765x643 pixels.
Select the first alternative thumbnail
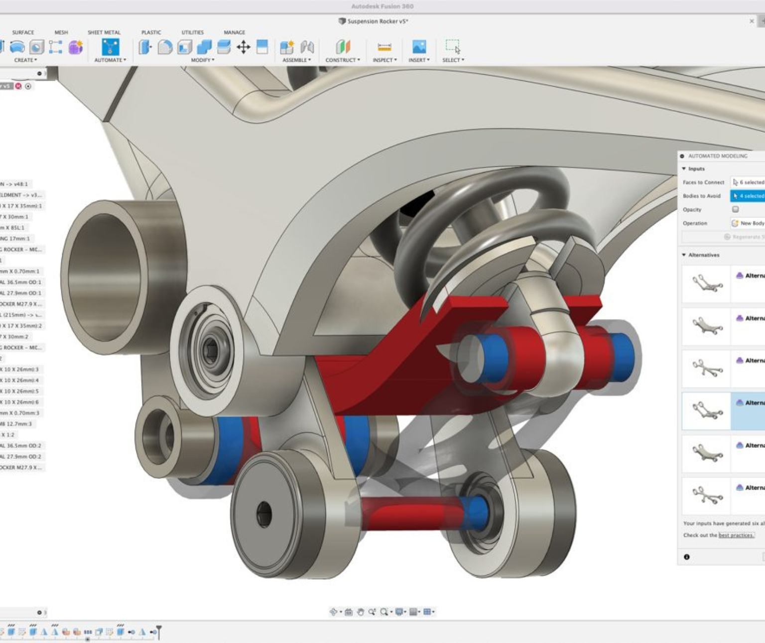click(706, 284)
